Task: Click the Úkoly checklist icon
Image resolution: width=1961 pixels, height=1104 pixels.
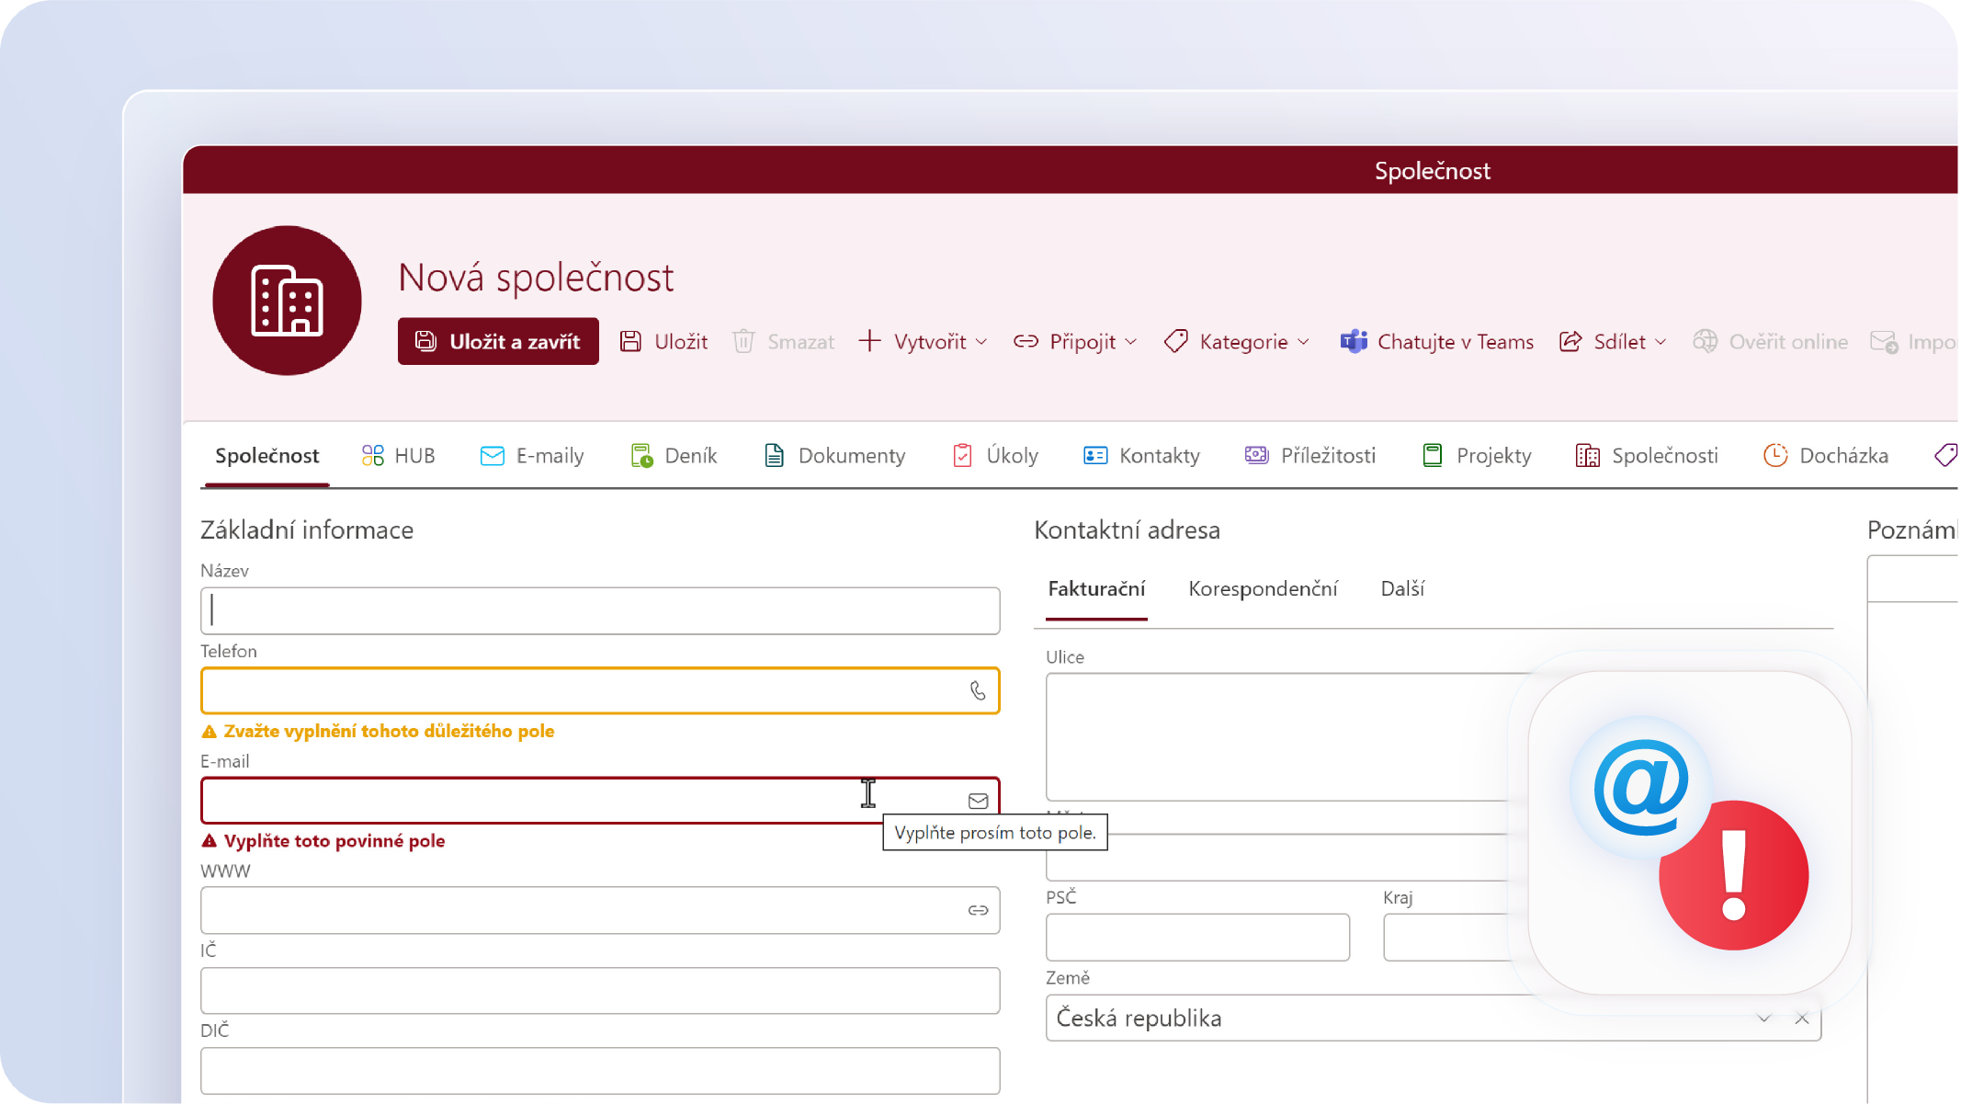Action: point(962,455)
